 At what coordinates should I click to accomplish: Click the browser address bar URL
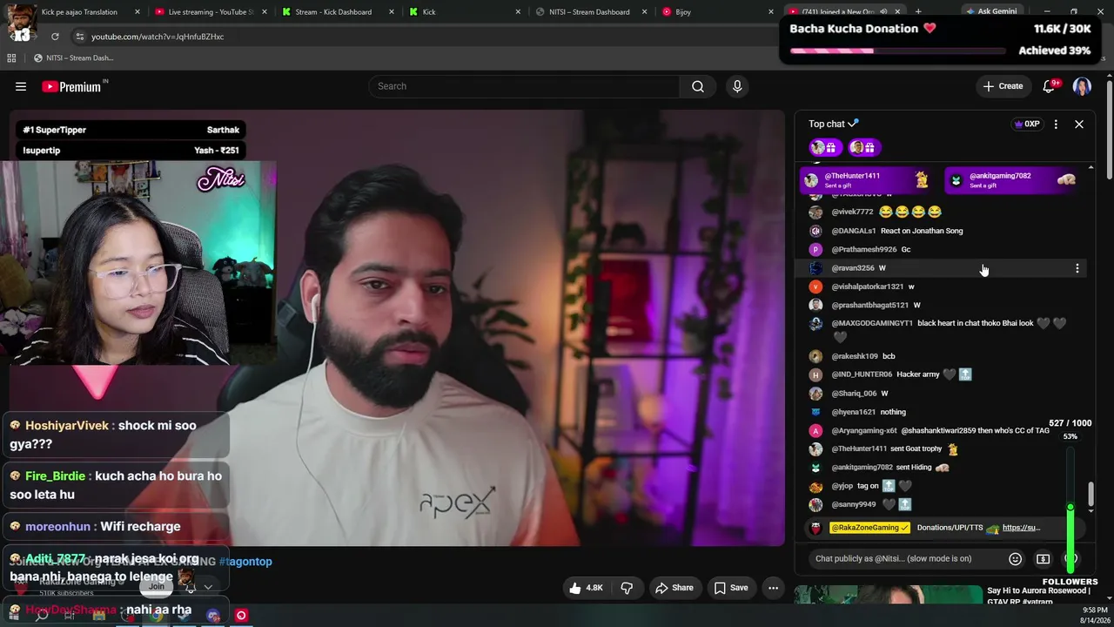pos(158,37)
